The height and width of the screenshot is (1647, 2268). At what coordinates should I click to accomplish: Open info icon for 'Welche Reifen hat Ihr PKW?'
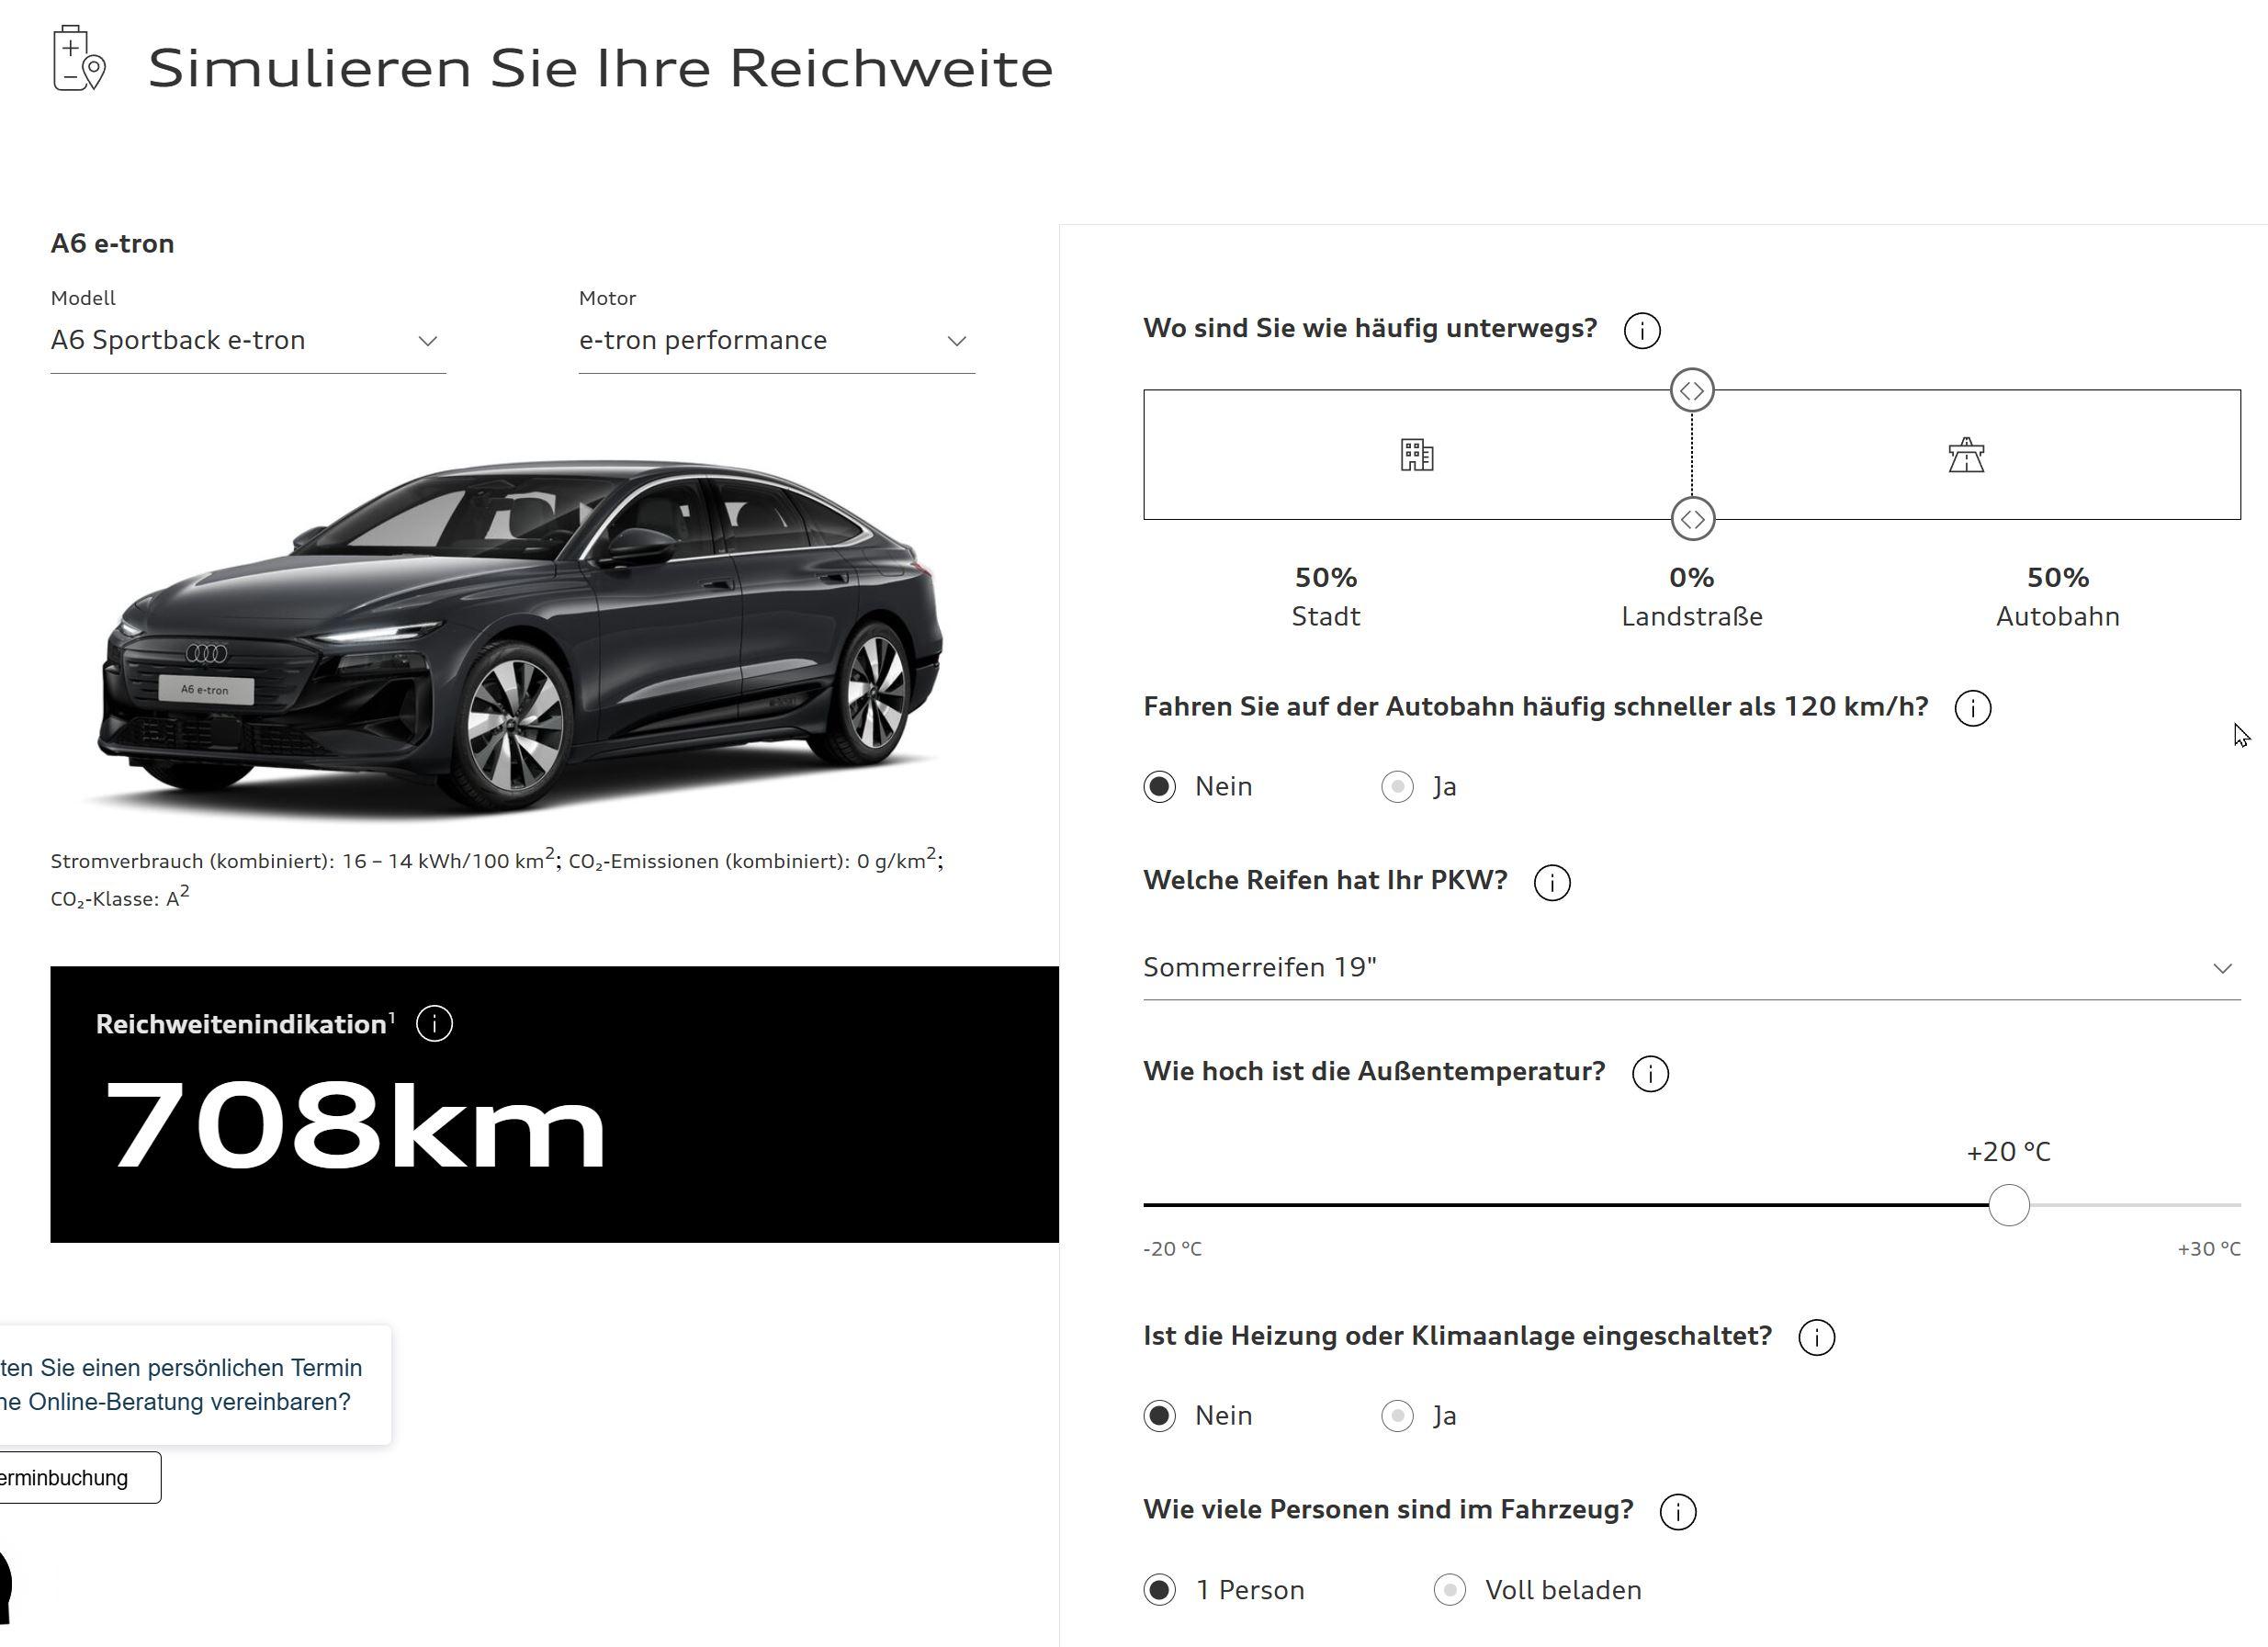pyautogui.click(x=1551, y=882)
